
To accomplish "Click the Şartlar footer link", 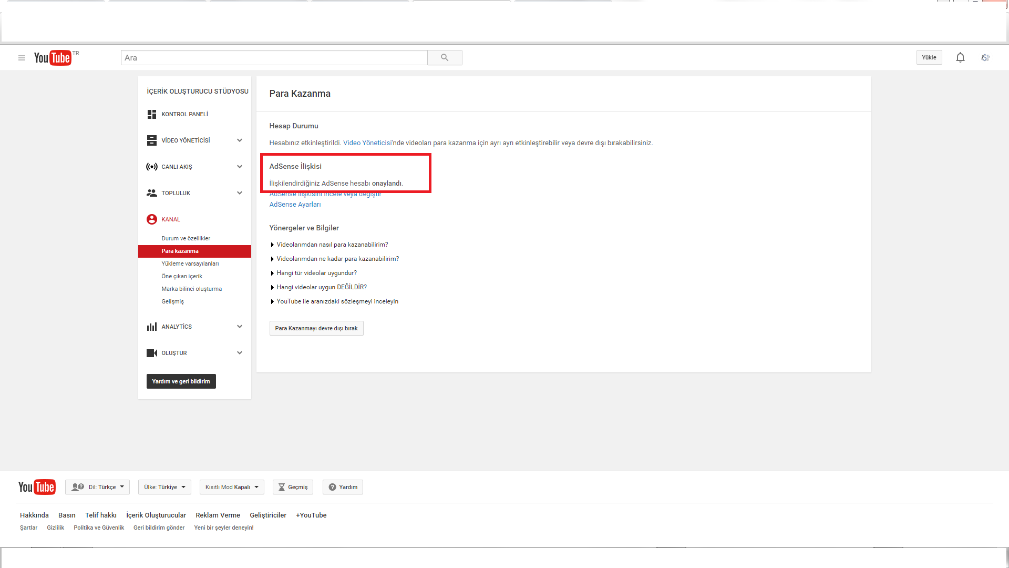I will point(28,528).
